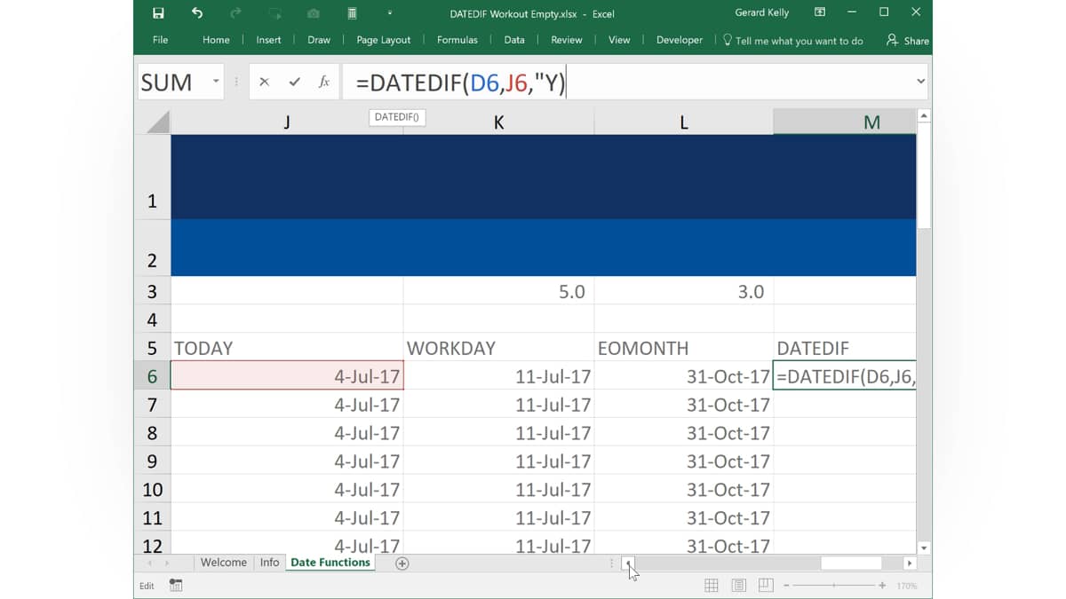The width and height of the screenshot is (1066, 599).
Task: Select row 9 header
Action: (152, 461)
